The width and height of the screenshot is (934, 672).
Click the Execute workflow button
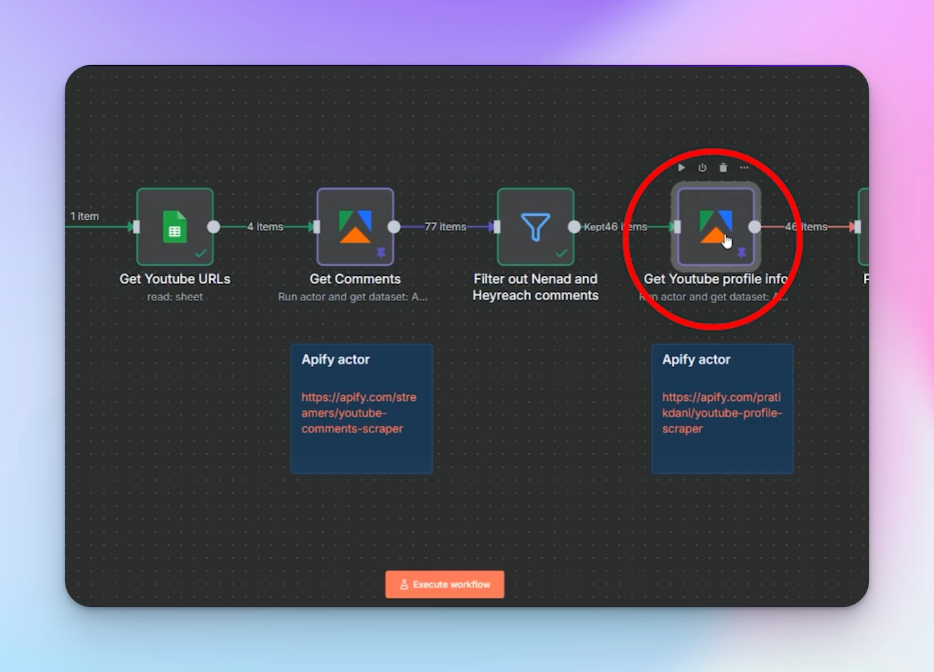445,584
